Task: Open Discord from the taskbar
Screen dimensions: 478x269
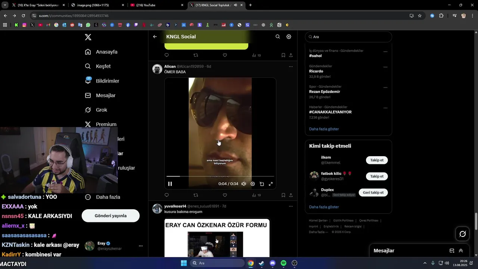Action: tap(272, 263)
